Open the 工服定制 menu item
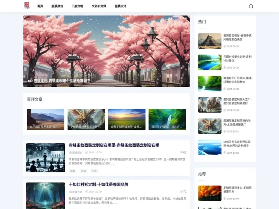This screenshot has height=209, width=279. [77, 6]
